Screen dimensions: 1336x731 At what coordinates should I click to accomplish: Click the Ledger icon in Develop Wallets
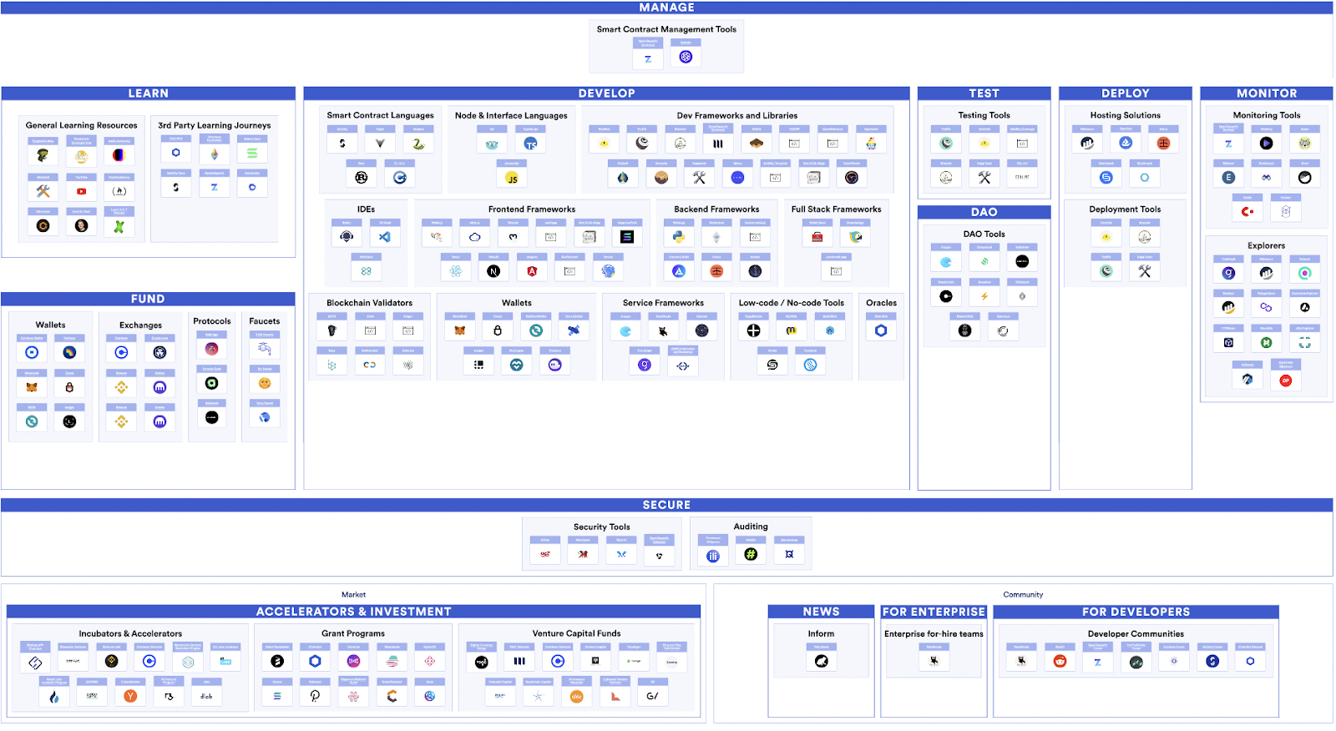tap(478, 365)
